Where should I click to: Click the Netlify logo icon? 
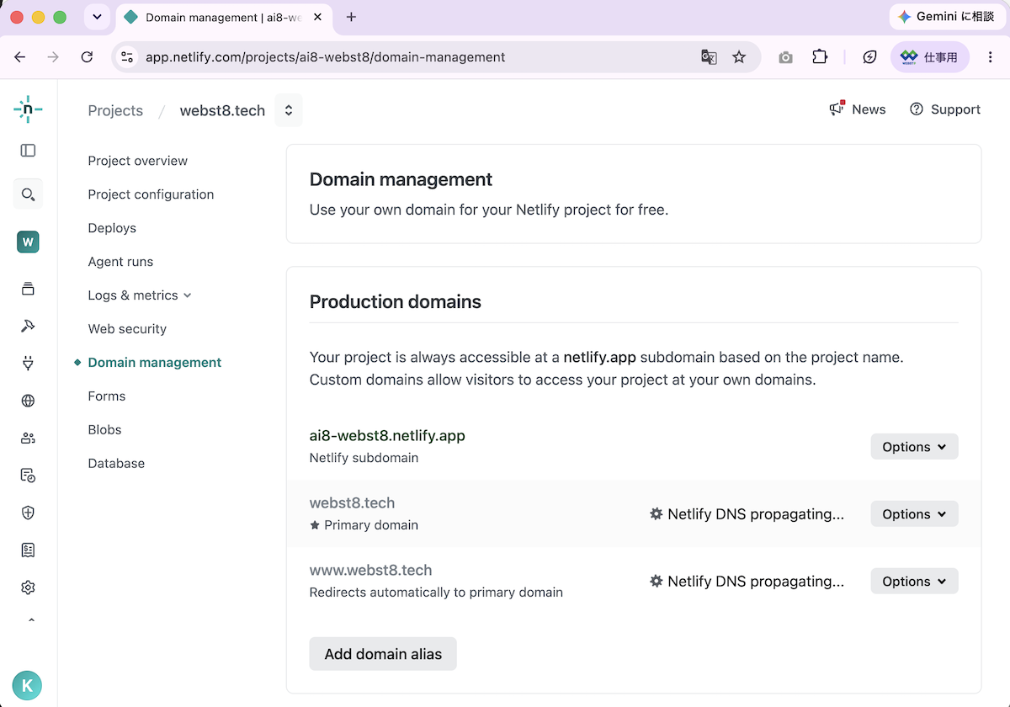[28, 110]
